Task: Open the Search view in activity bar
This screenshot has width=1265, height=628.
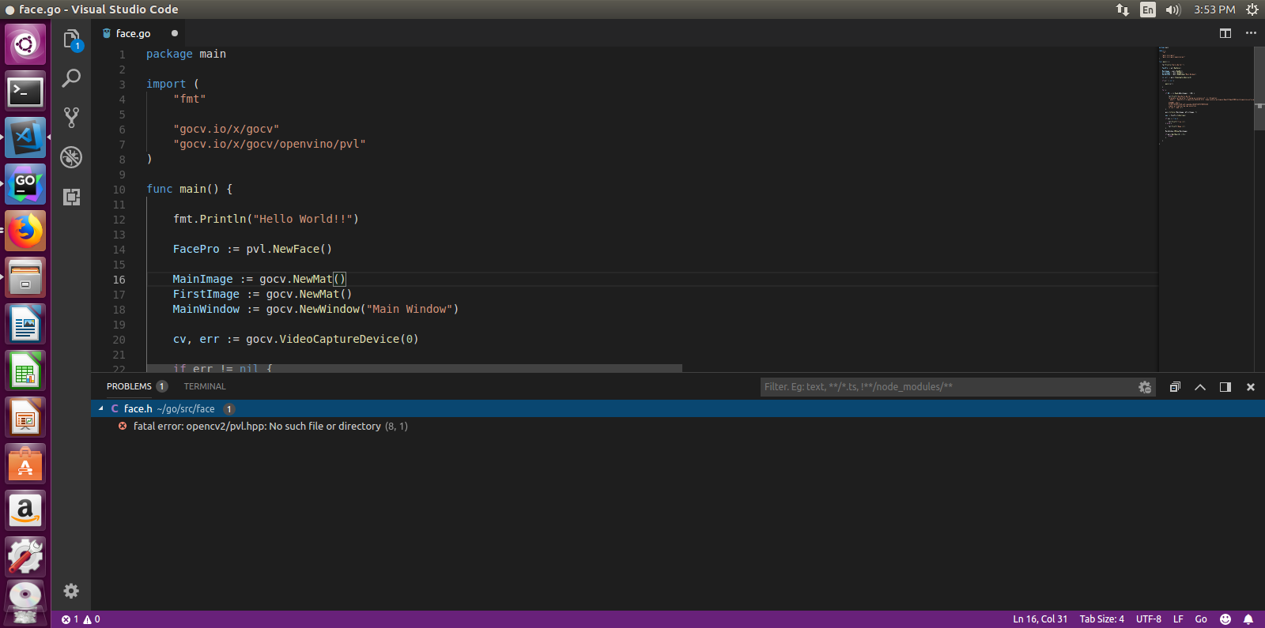Action: click(x=71, y=78)
